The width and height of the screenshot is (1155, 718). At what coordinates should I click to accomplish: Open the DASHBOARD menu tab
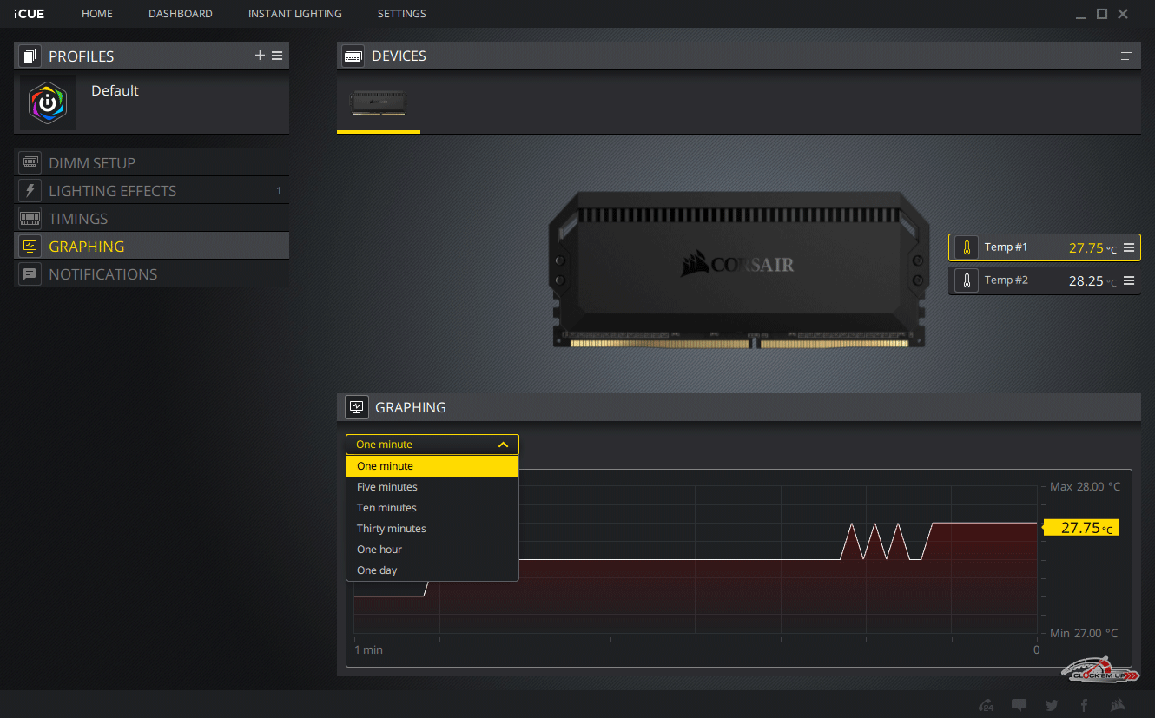click(x=181, y=14)
